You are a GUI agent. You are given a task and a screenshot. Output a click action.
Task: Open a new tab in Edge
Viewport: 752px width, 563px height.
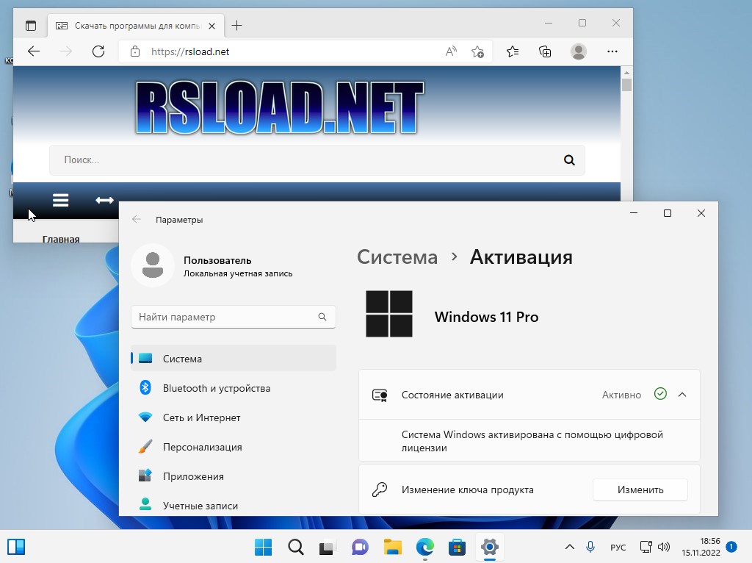[x=237, y=26]
